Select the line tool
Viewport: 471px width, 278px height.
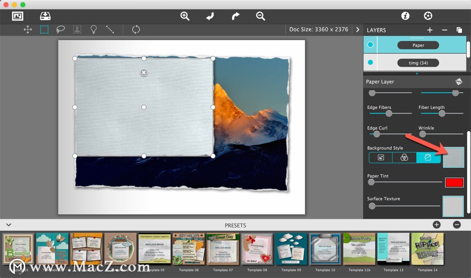coord(110,29)
